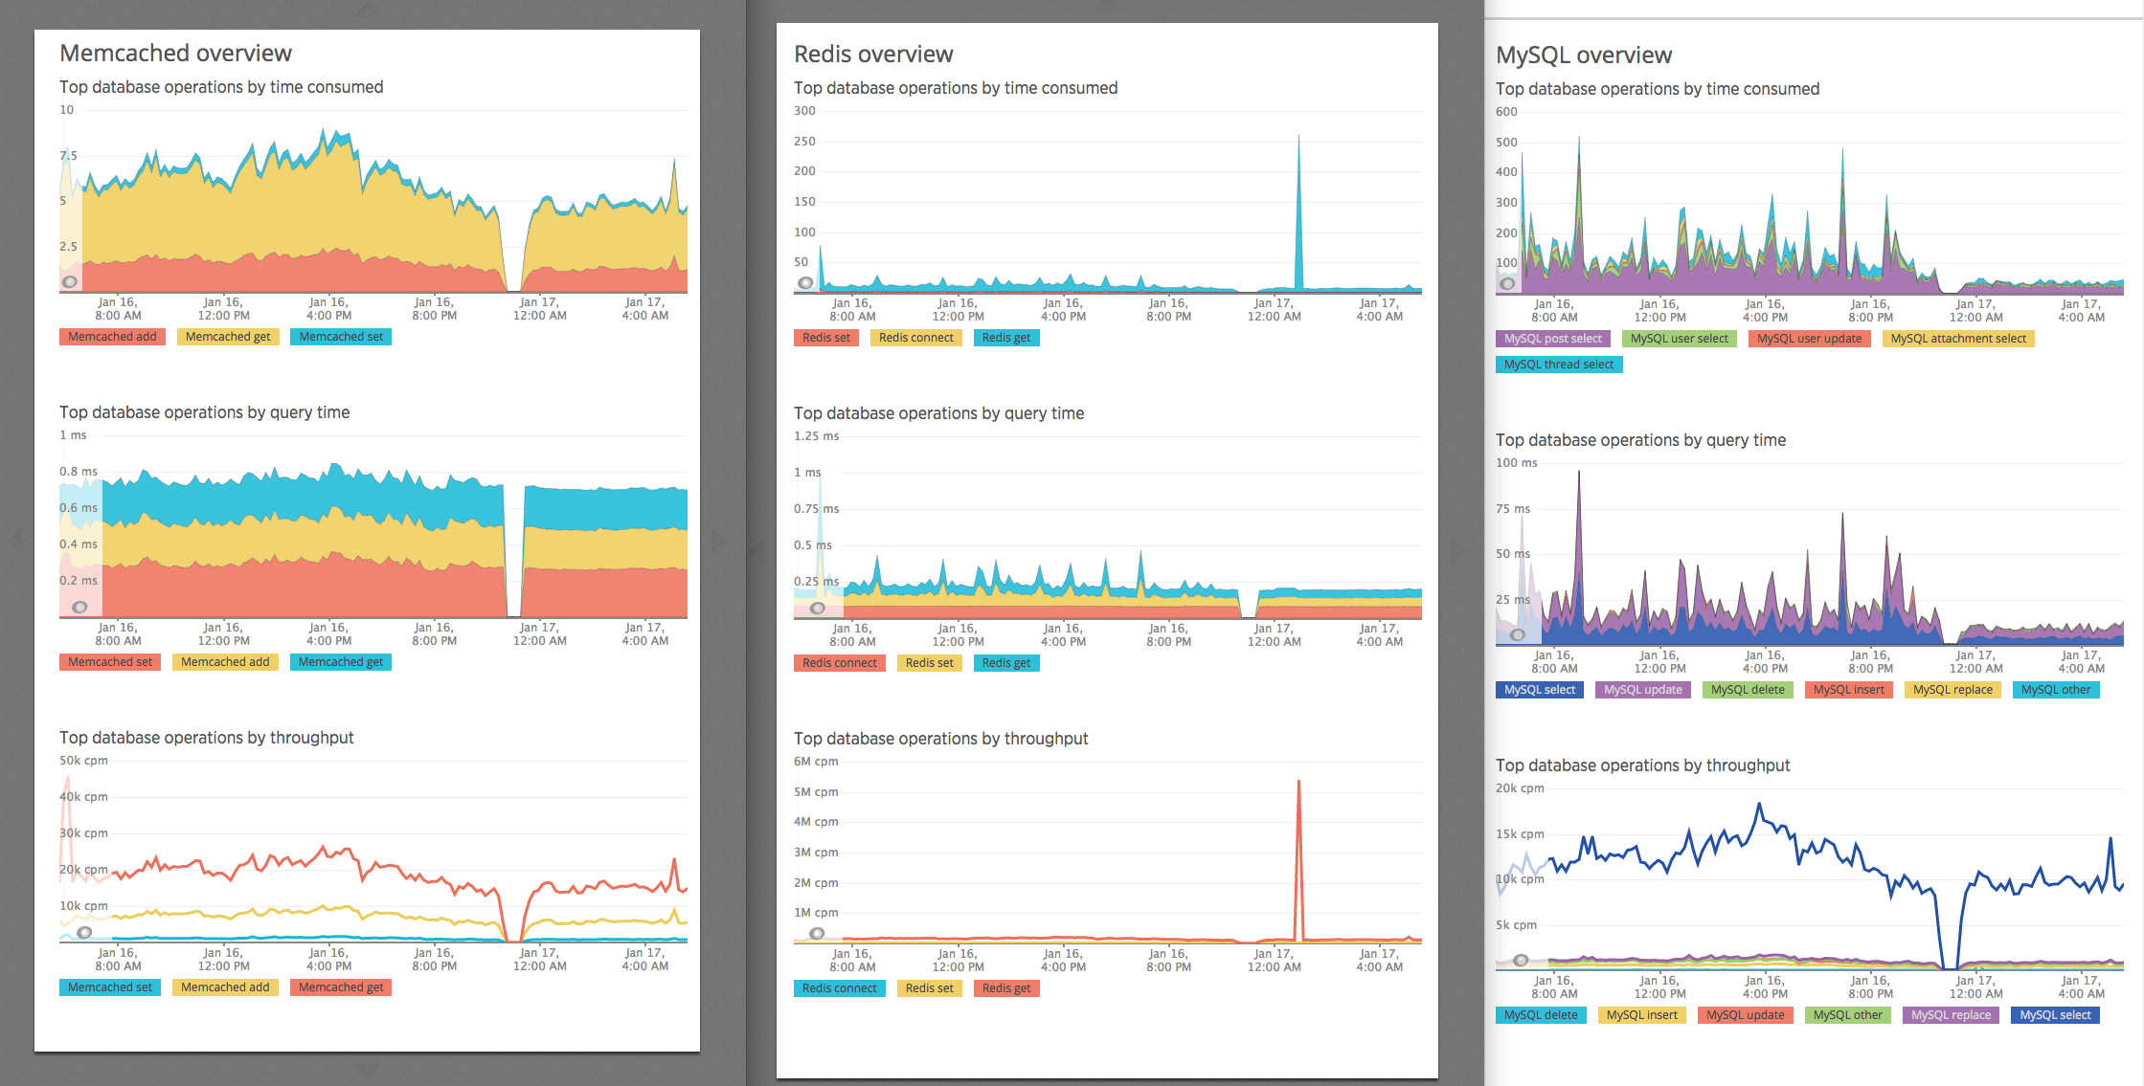The height and width of the screenshot is (1086, 2144).
Task: Toggle MySQL insert in throughput legend
Action: point(1642,1015)
